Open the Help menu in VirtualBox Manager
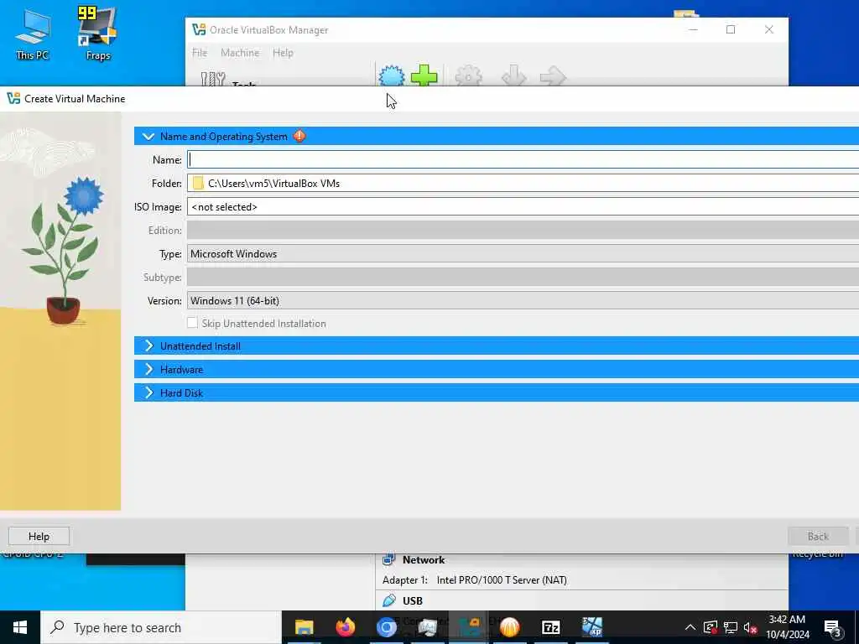This screenshot has height=644, width=859. pos(283,53)
